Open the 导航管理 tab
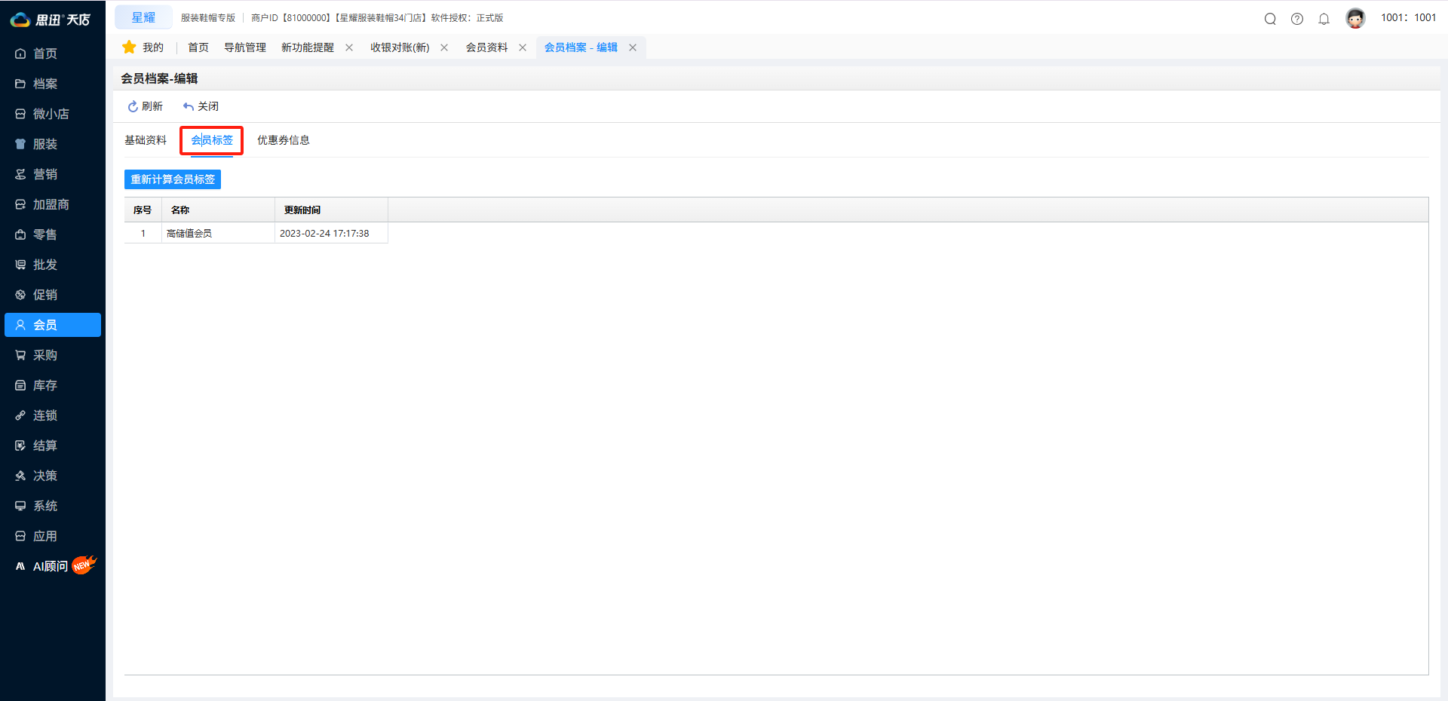This screenshot has height=701, width=1448. [x=245, y=47]
